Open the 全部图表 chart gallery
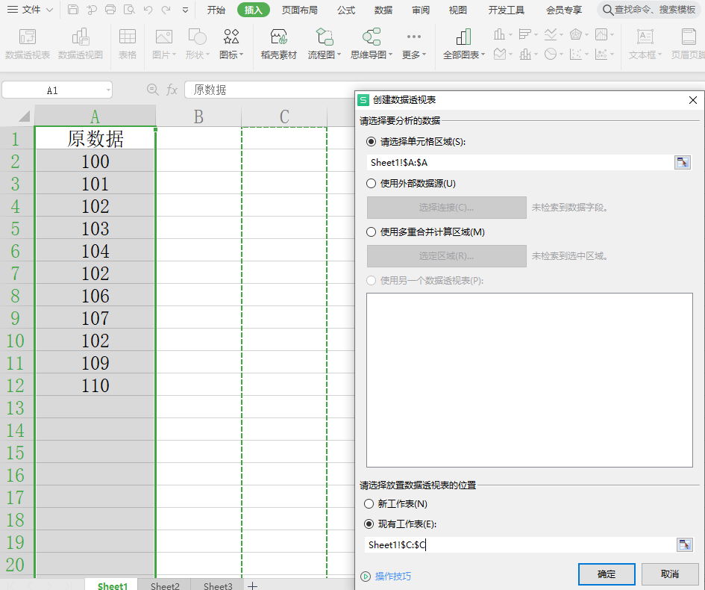The image size is (705, 590). pyautogui.click(x=463, y=44)
